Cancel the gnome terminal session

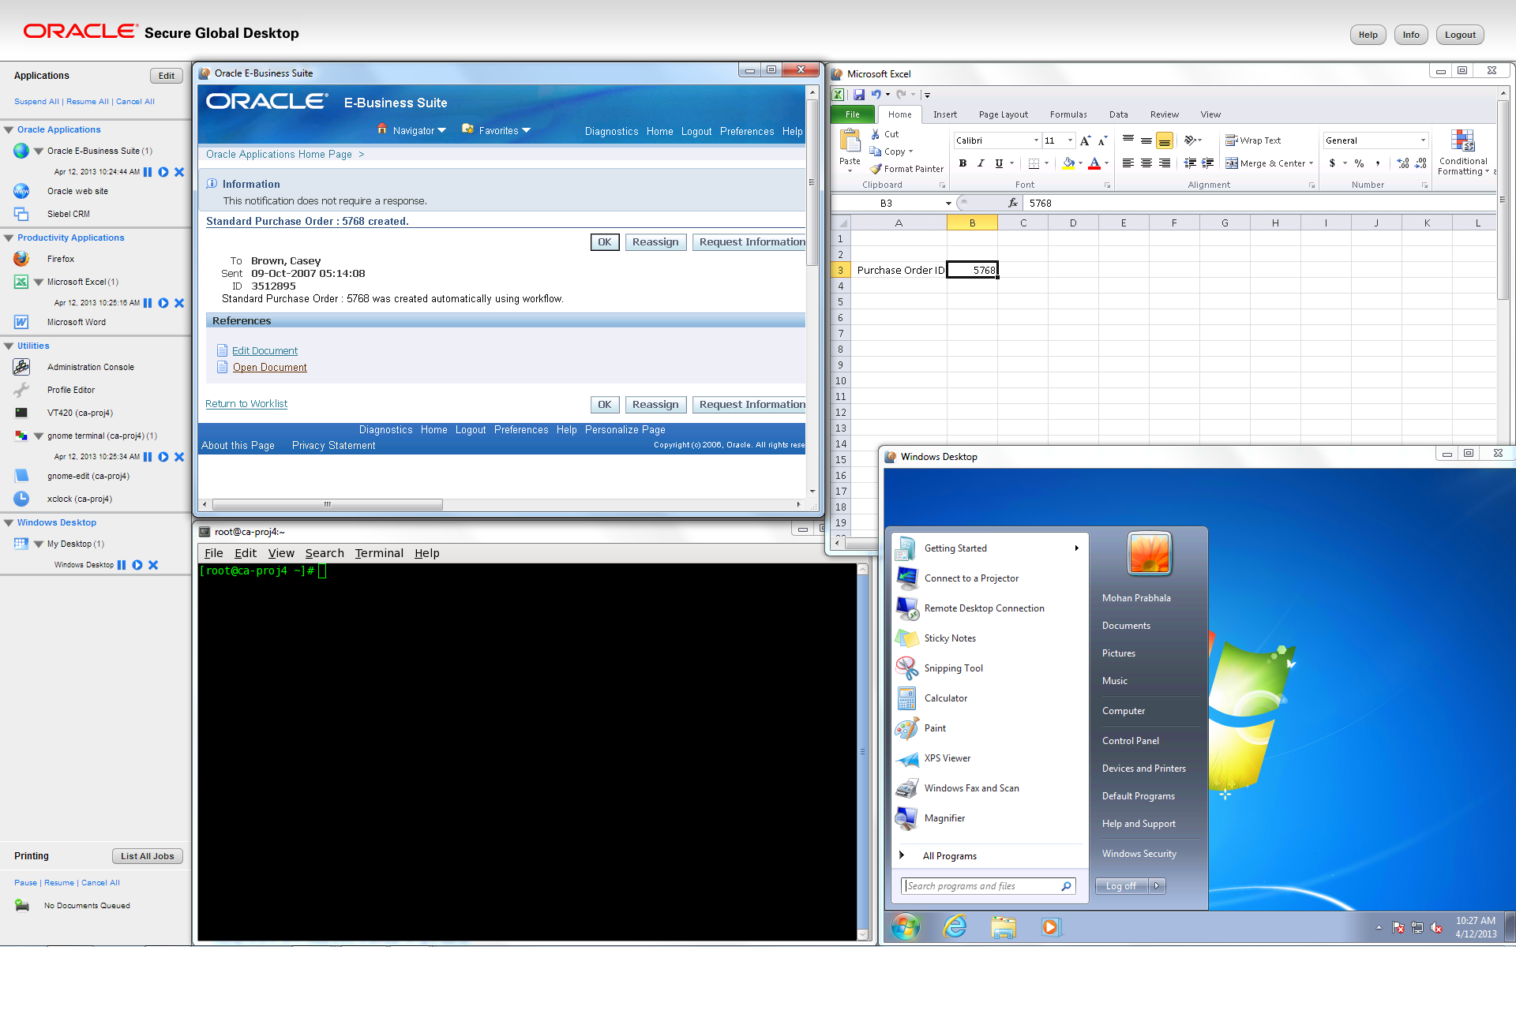tap(179, 457)
